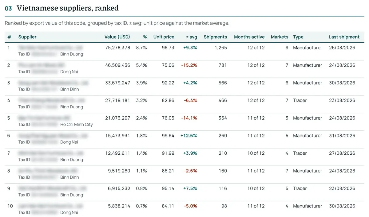This screenshot has width=369, height=217.
Task: Click the # rank column header
Action: coord(9,37)
